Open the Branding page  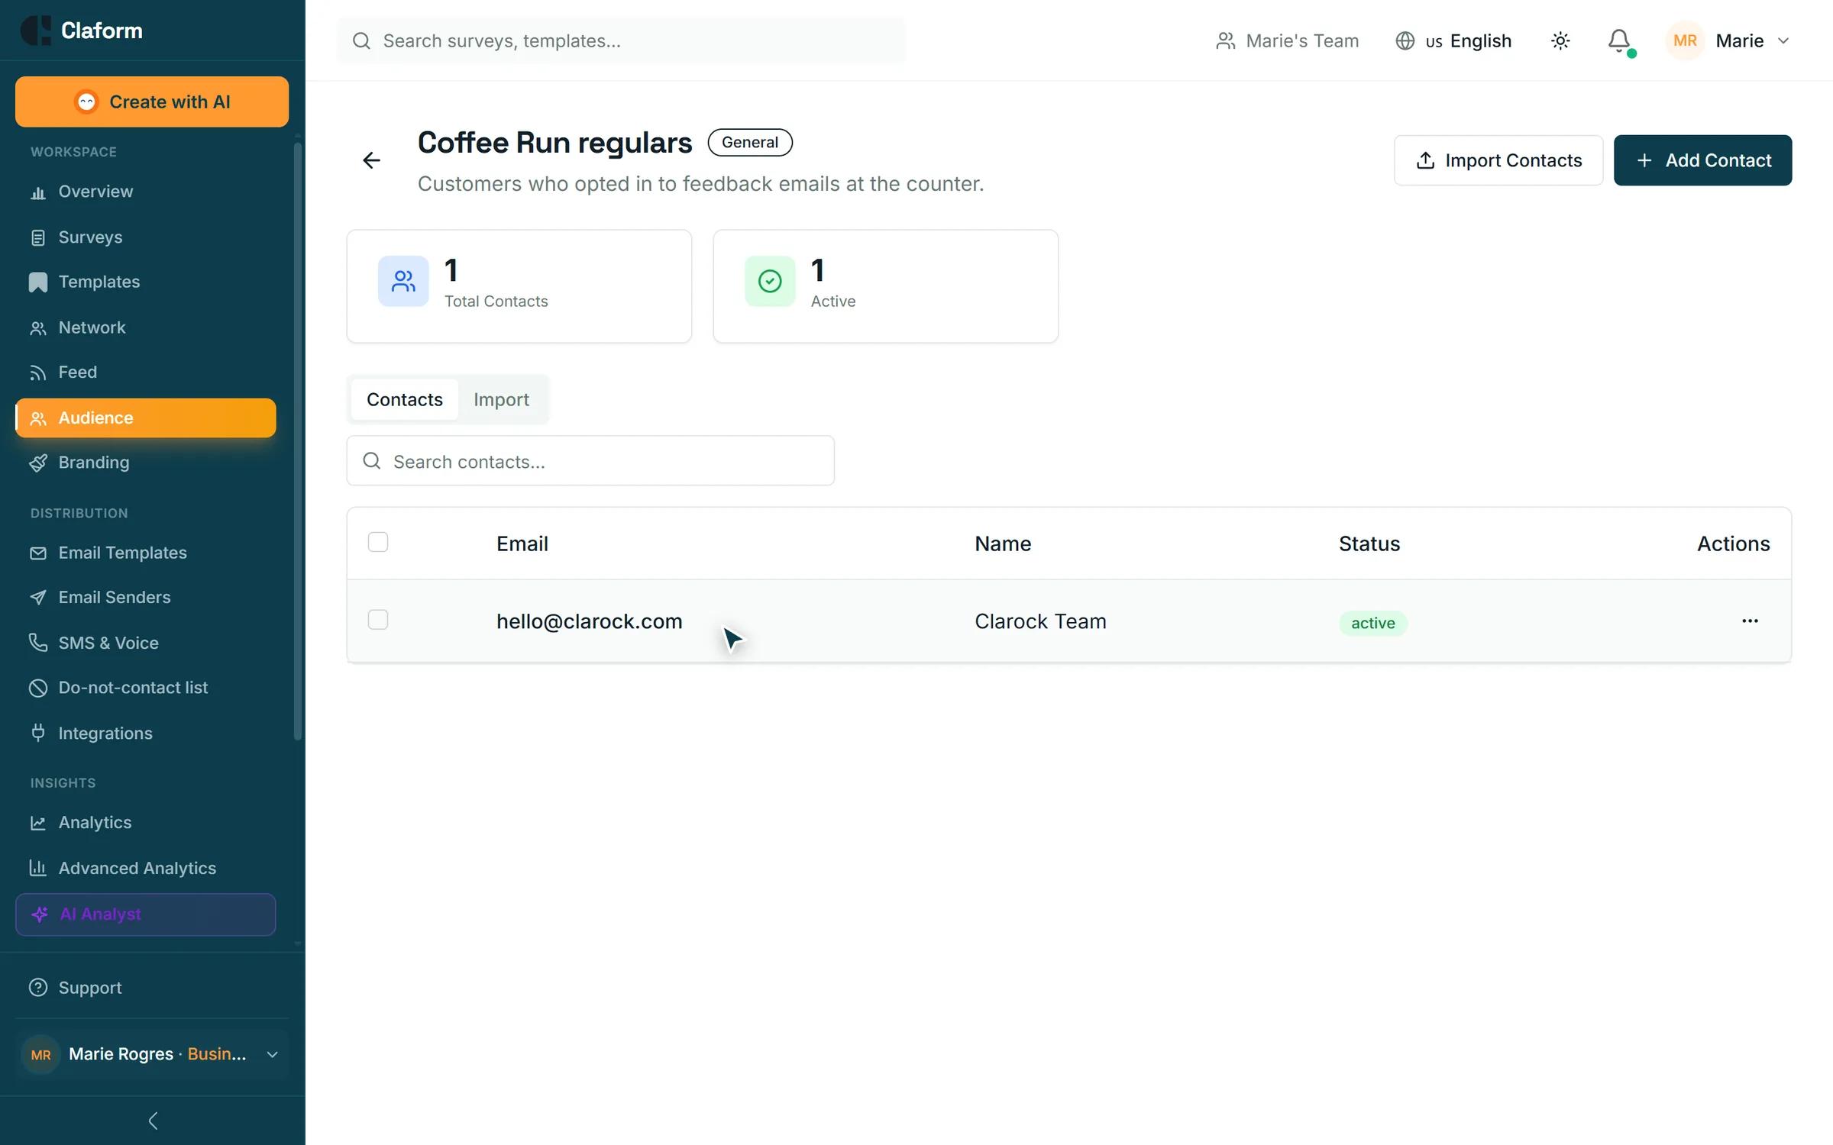[x=145, y=463]
